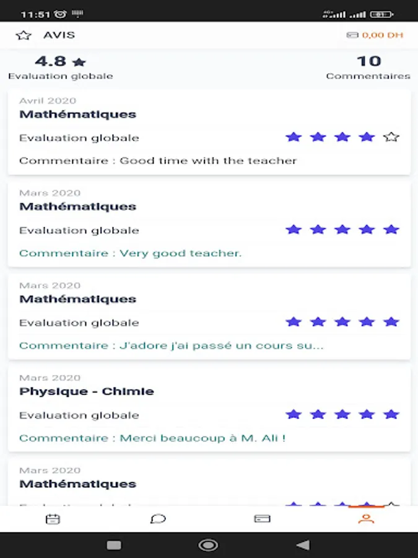The height and width of the screenshot is (558, 418).
Task: Tap the wallet balance 0,00 DH
Action: (375, 35)
